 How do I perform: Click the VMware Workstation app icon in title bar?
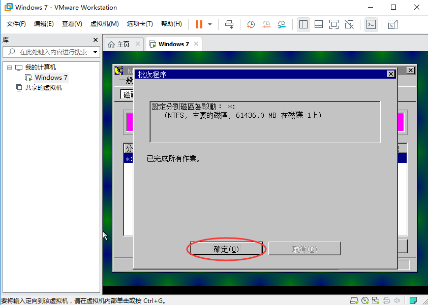pyautogui.click(x=9, y=7)
